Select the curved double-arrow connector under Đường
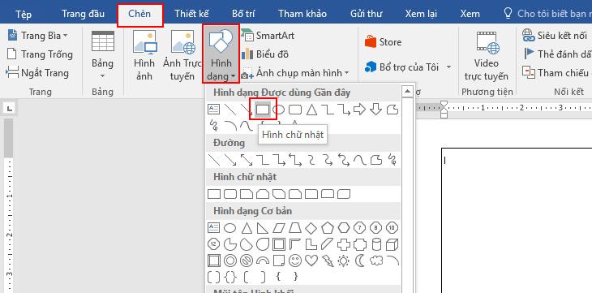 tap(344, 160)
